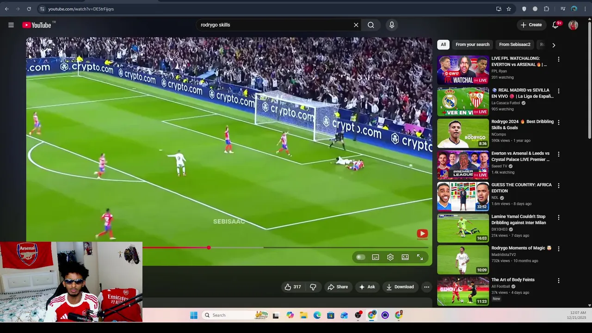Switch the player to theater mode
This screenshot has height=333, width=592.
[x=405, y=257]
